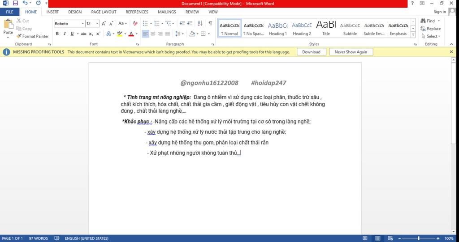The width and height of the screenshot is (459, 242).
Task: Switch to the REVIEW tab
Action: pos(192,12)
